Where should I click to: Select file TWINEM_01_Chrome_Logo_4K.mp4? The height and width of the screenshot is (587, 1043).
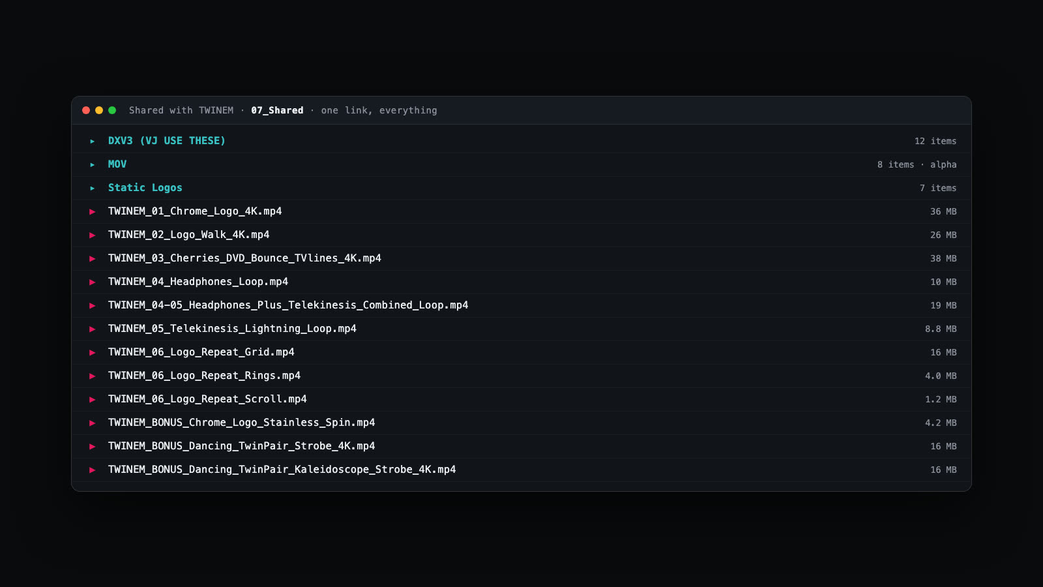[x=195, y=211]
